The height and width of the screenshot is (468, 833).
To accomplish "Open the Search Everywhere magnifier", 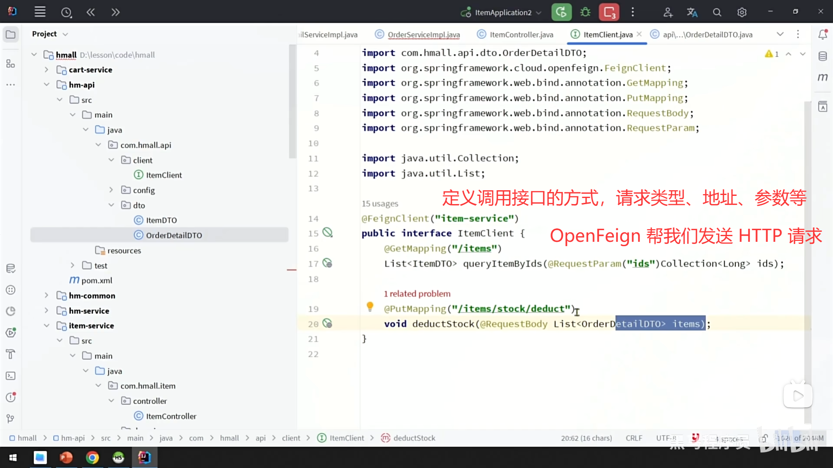I will click(x=717, y=13).
